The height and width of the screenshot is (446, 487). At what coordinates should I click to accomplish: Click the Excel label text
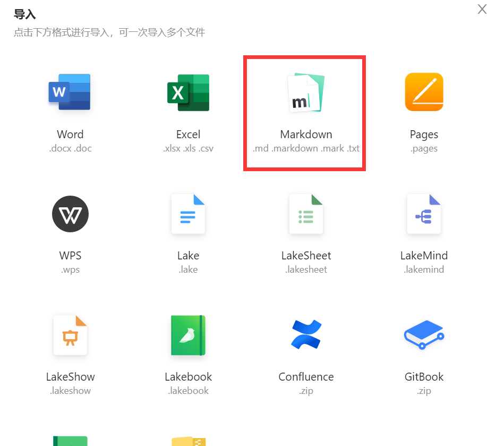pyautogui.click(x=188, y=134)
